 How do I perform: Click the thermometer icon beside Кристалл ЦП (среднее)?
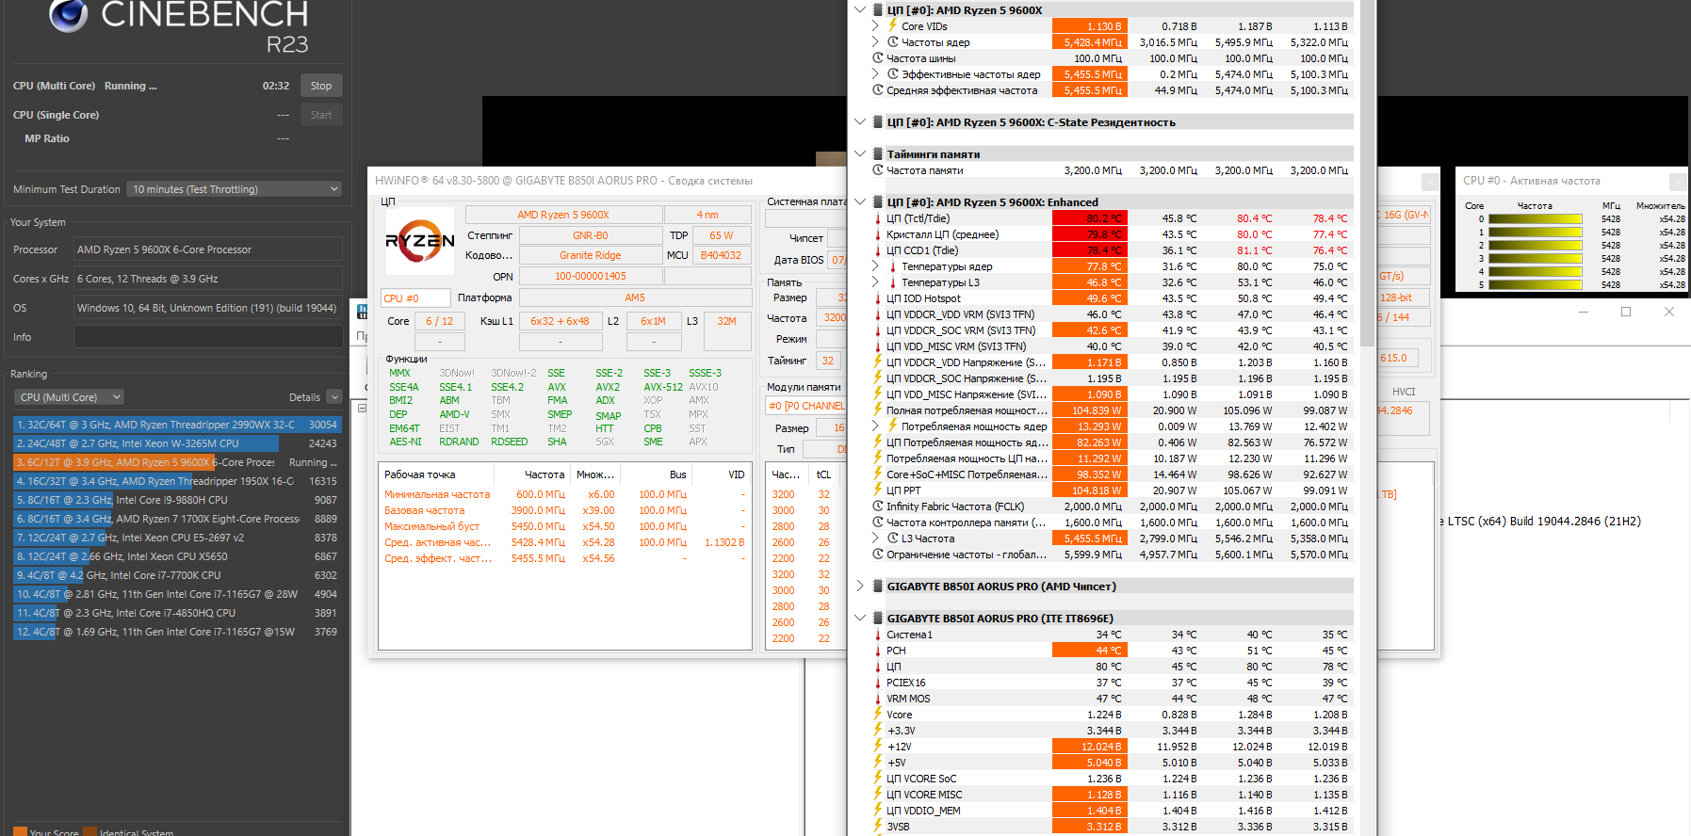pos(878,234)
